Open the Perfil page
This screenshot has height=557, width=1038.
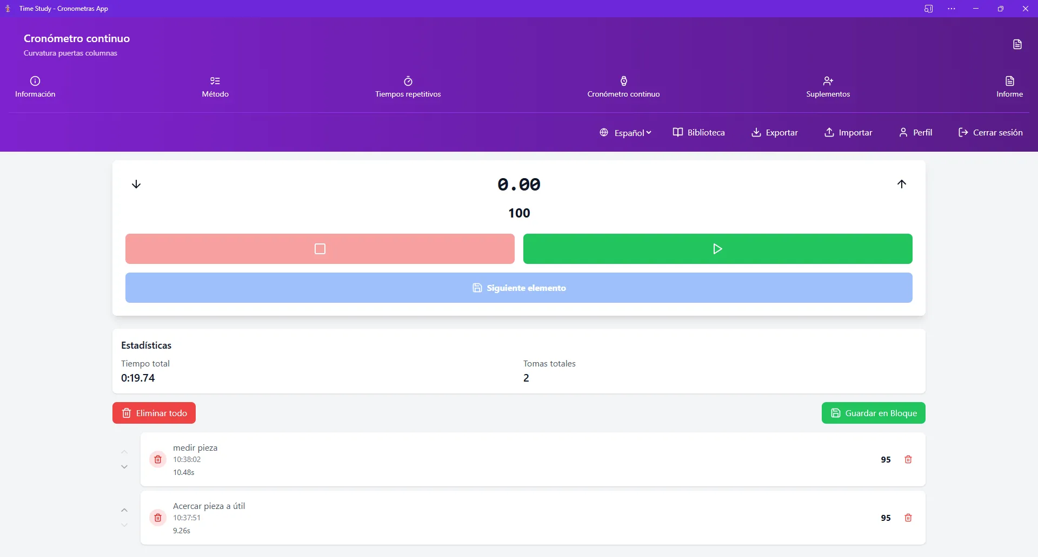click(x=915, y=132)
